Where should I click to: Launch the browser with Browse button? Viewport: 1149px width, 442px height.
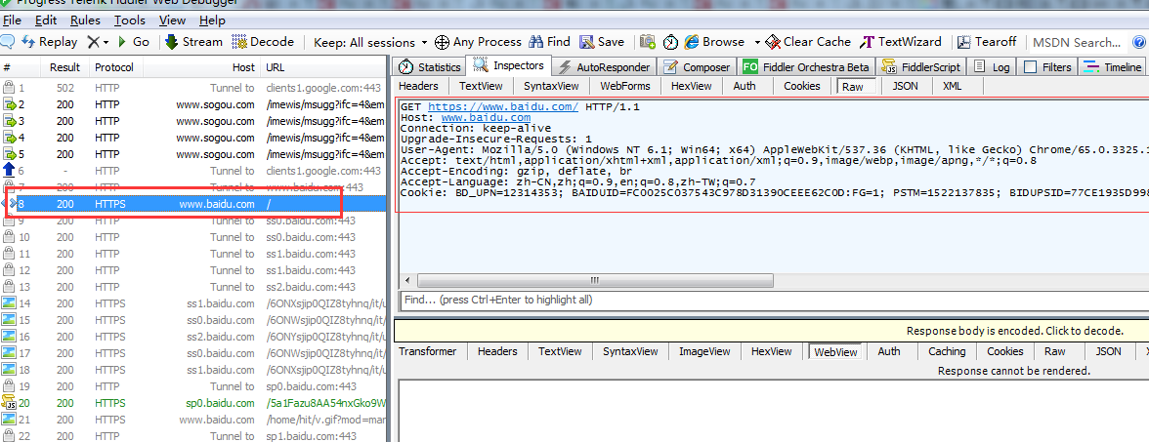pos(714,42)
